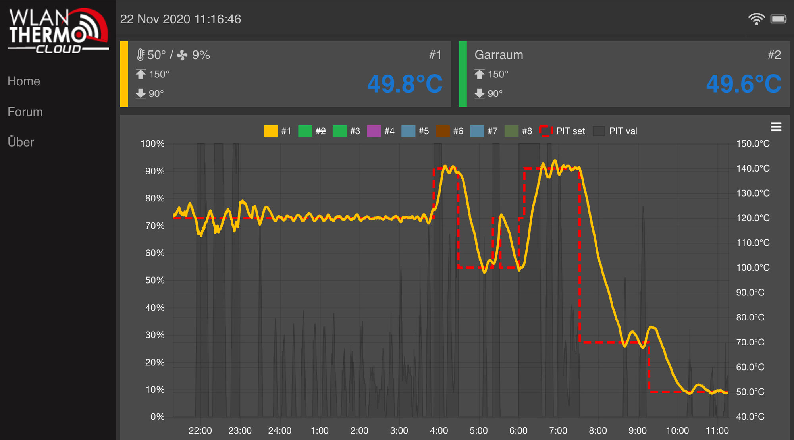Toggle the #1 series yellow legend swatch
Screen dimensions: 794x440
[271, 131]
